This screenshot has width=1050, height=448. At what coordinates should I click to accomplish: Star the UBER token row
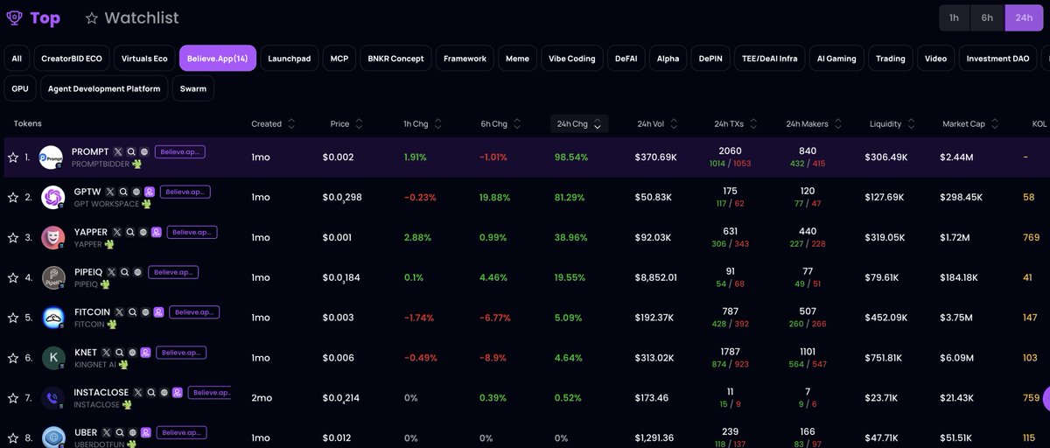[x=13, y=437]
